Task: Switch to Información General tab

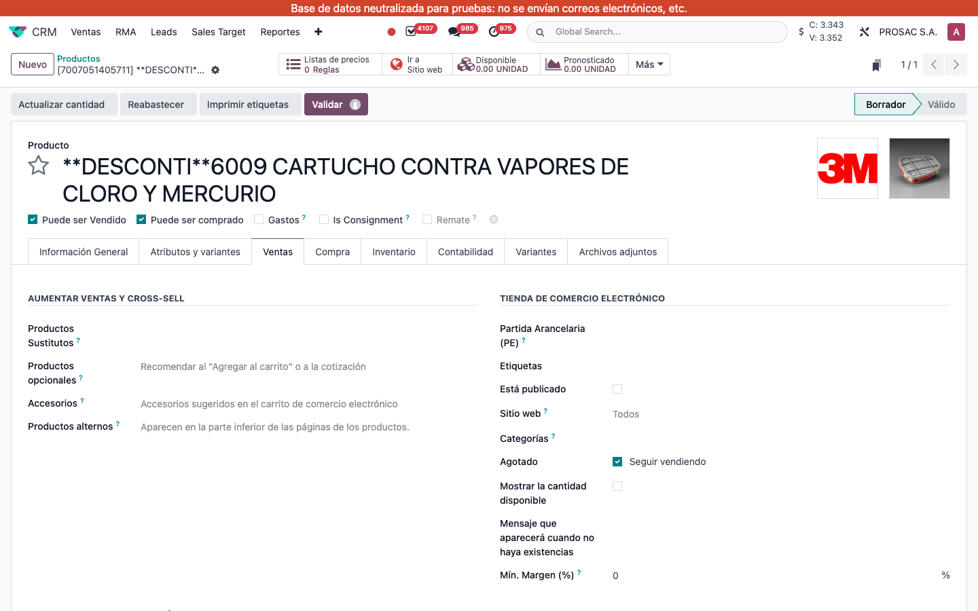Action: pyautogui.click(x=84, y=252)
